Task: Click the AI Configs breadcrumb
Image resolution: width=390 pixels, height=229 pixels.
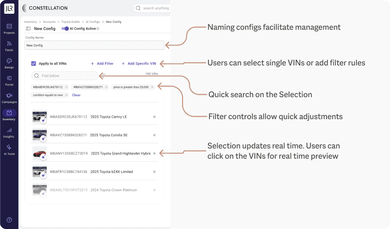Action: click(93, 22)
